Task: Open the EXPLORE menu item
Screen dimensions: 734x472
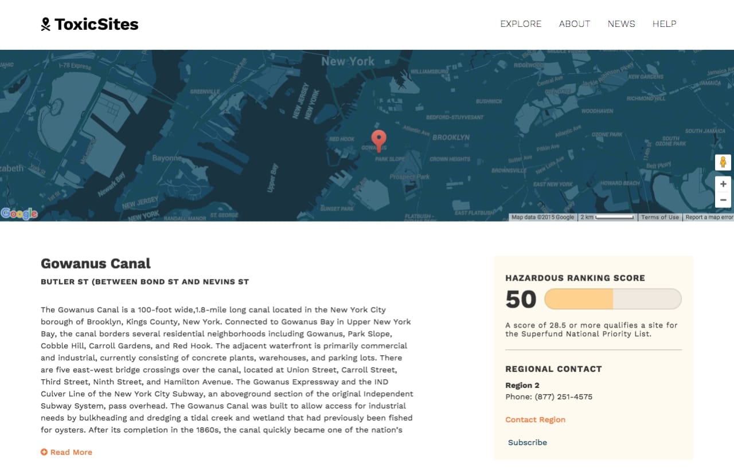Action: (x=520, y=24)
